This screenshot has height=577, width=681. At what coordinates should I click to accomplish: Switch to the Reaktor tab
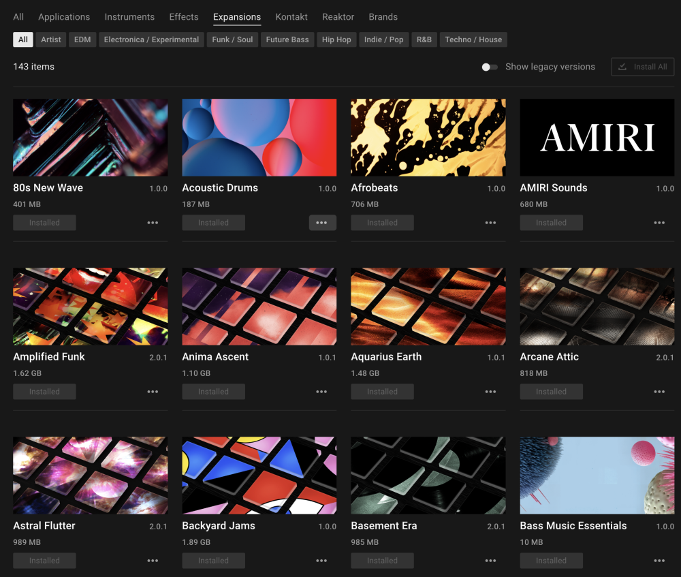[x=338, y=17]
